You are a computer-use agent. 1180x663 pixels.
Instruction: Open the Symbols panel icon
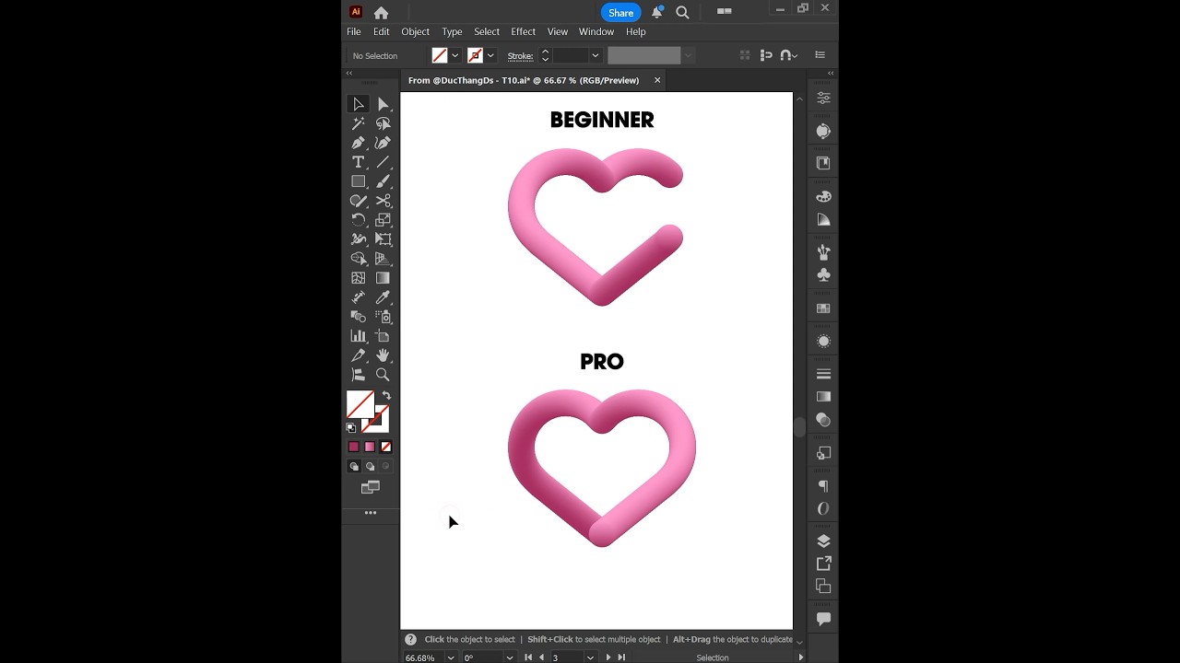pos(823,274)
